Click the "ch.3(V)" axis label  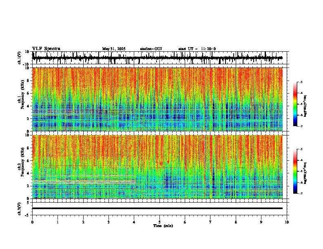(x=20, y=209)
